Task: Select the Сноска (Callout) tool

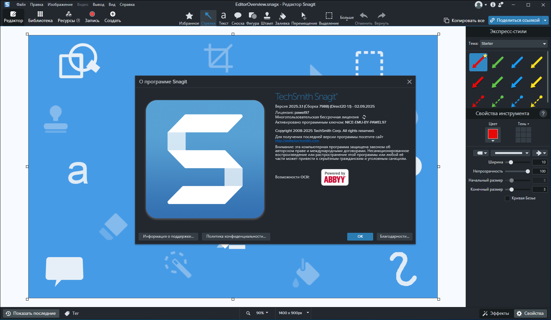Action: pos(238,18)
